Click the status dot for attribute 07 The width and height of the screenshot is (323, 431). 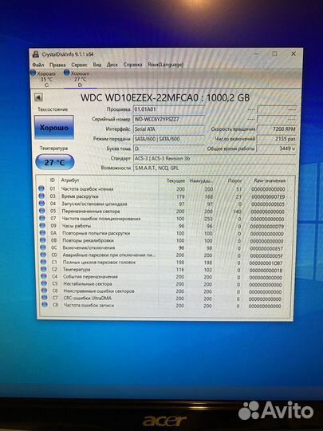coord(42,218)
